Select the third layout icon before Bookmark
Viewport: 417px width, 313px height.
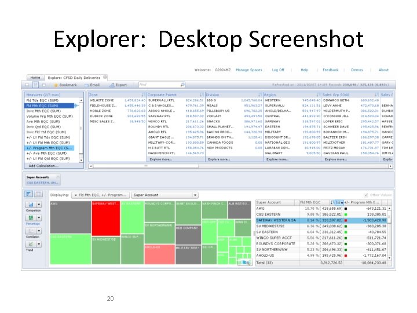[x=44, y=85]
